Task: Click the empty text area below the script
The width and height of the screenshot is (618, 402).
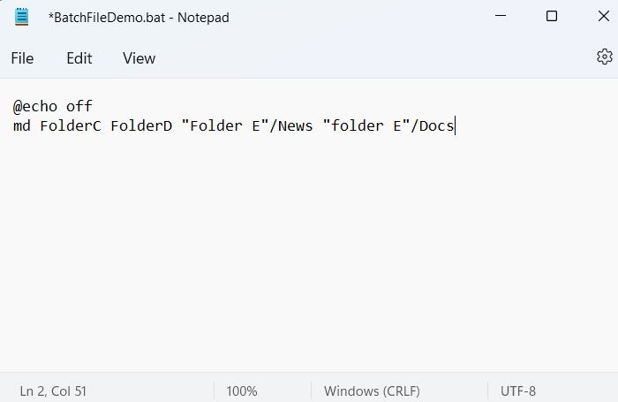Action: coord(309,253)
